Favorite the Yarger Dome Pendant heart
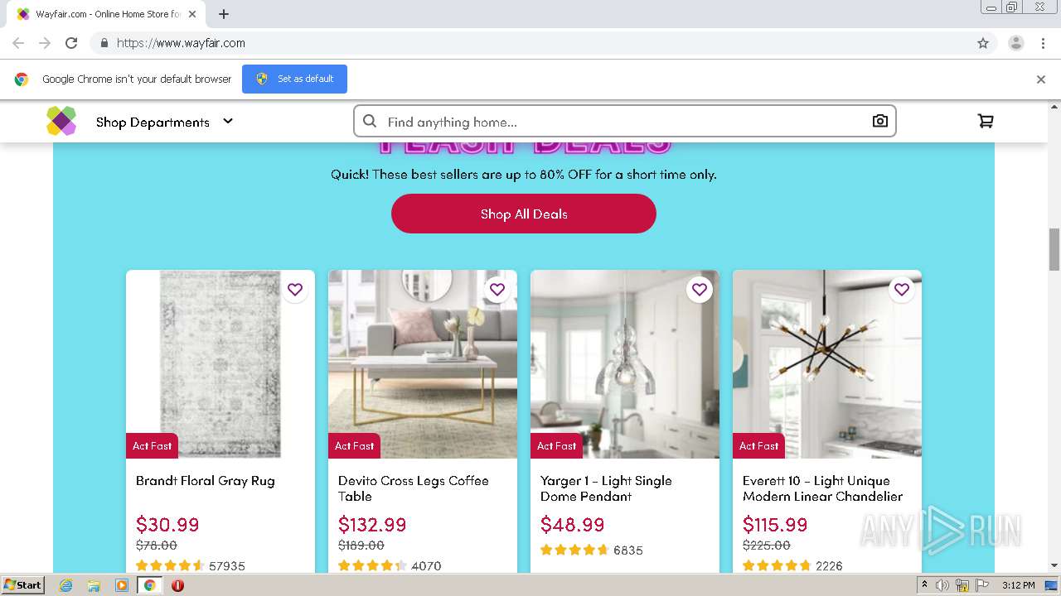The image size is (1061, 596). click(700, 290)
